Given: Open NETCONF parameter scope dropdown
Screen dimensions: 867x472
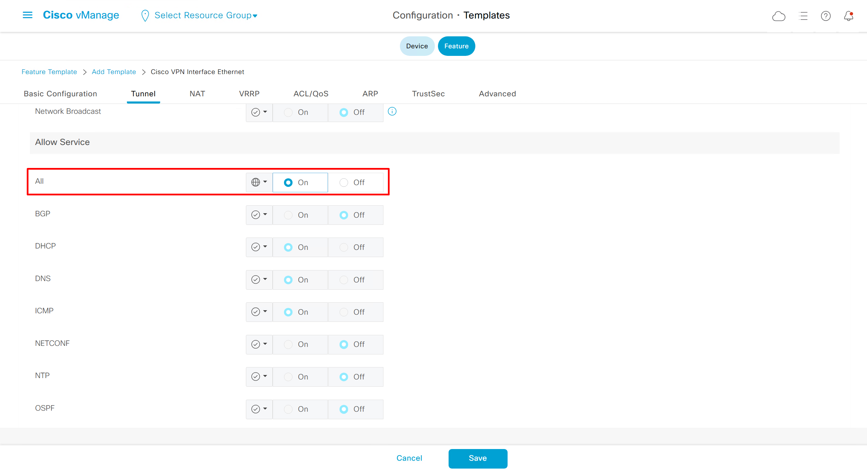Looking at the screenshot, I should click(259, 344).
